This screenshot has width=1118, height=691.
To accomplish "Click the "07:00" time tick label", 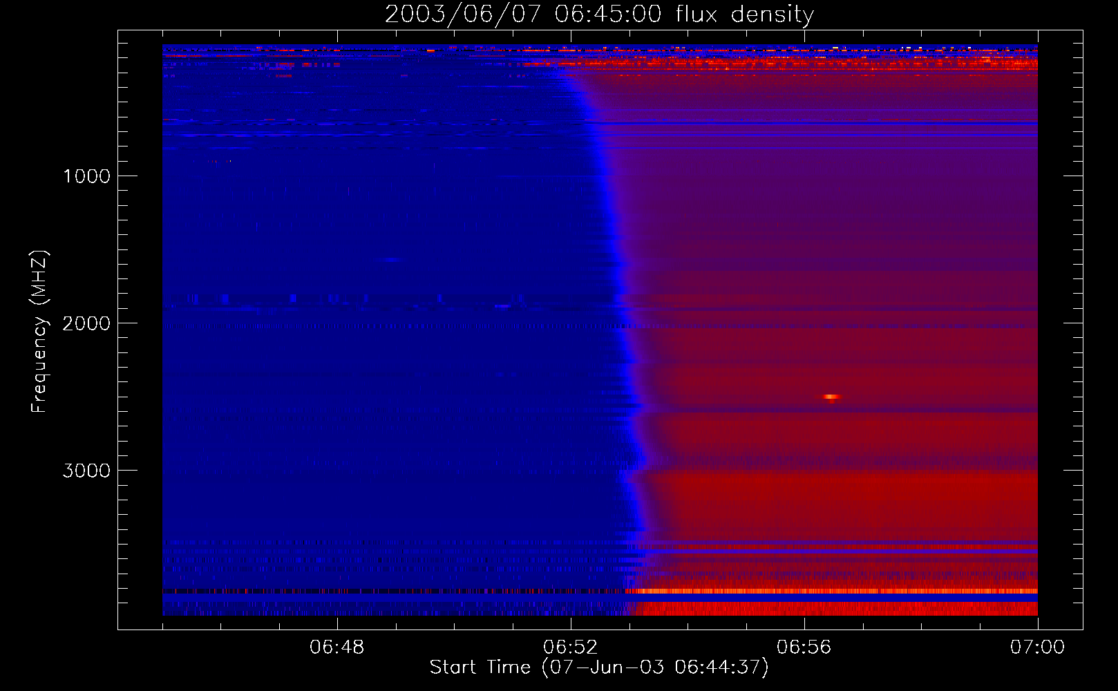I will (x=1037, y=647).
